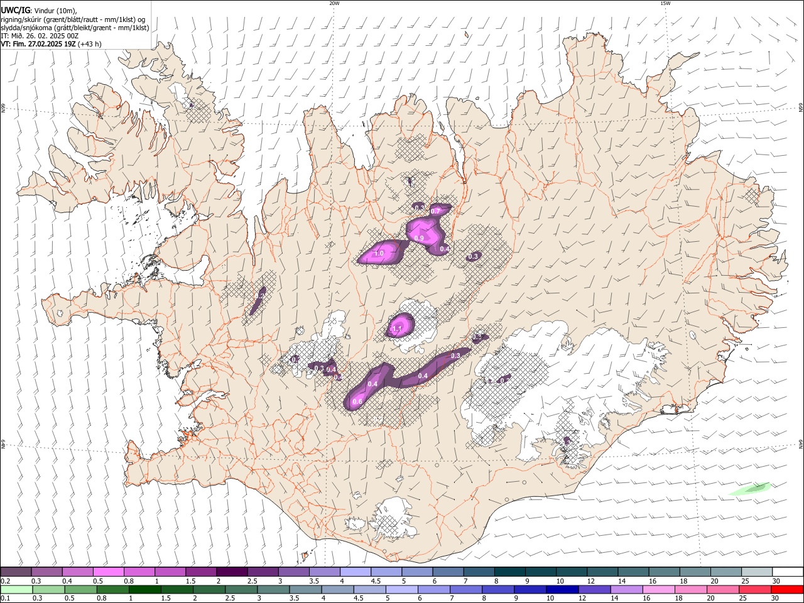This screenshot has width=804, height=603.
Task: Click the 66N latitude label on right edge
Action: tap(801, 109)
